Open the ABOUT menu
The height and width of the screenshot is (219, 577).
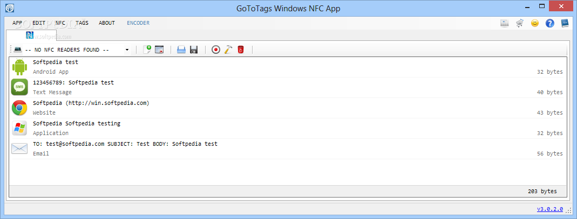pyautogui.click(x=107, y=23)
